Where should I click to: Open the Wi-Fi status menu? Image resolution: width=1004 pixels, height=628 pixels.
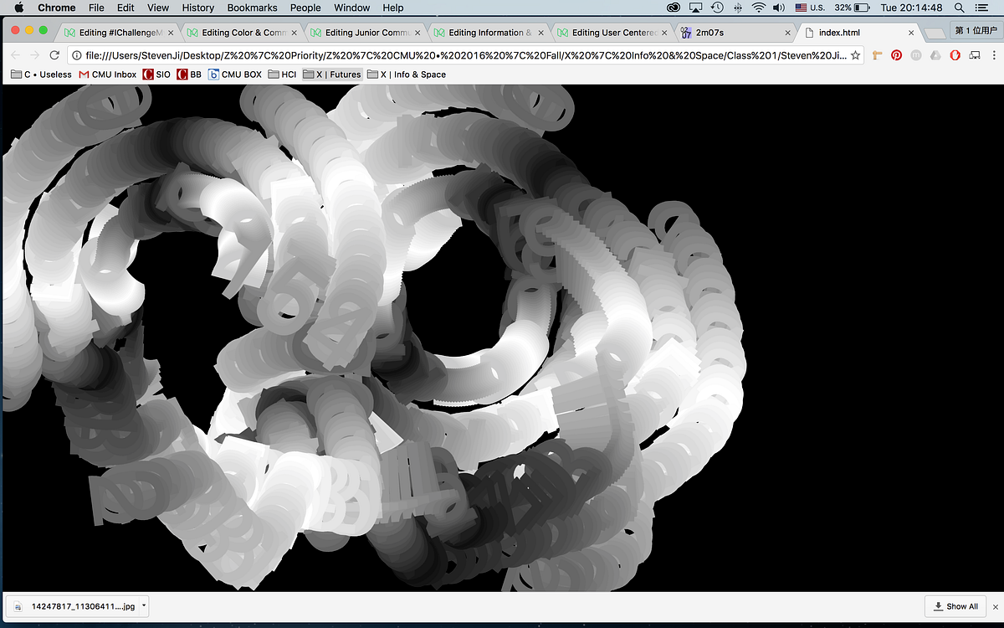coord(759,8)
